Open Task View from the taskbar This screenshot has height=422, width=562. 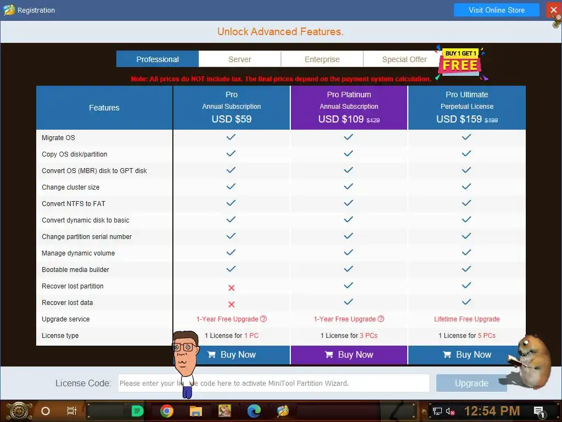tap(72, 411)
